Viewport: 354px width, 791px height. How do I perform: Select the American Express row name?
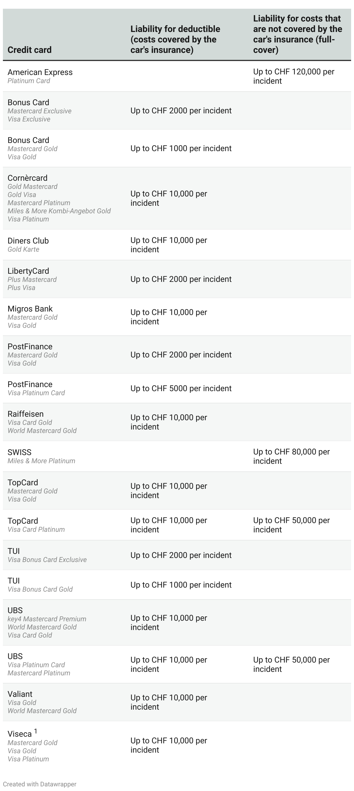[40, 72]
